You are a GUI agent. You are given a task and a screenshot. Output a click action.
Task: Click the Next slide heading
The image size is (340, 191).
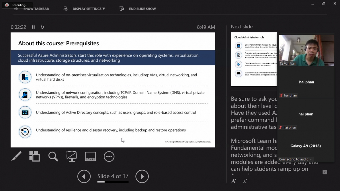tap(242, 27)
